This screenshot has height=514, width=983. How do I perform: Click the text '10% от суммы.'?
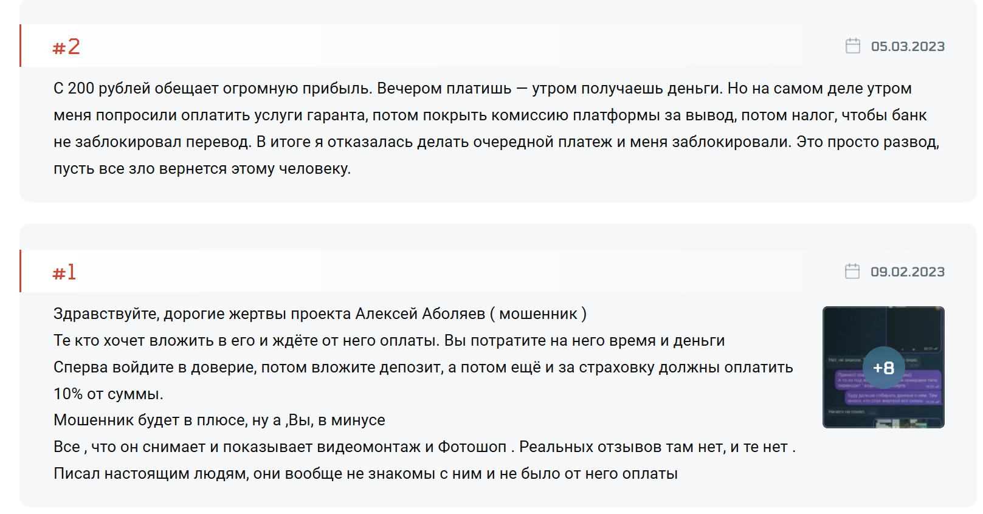pos(108,394)
